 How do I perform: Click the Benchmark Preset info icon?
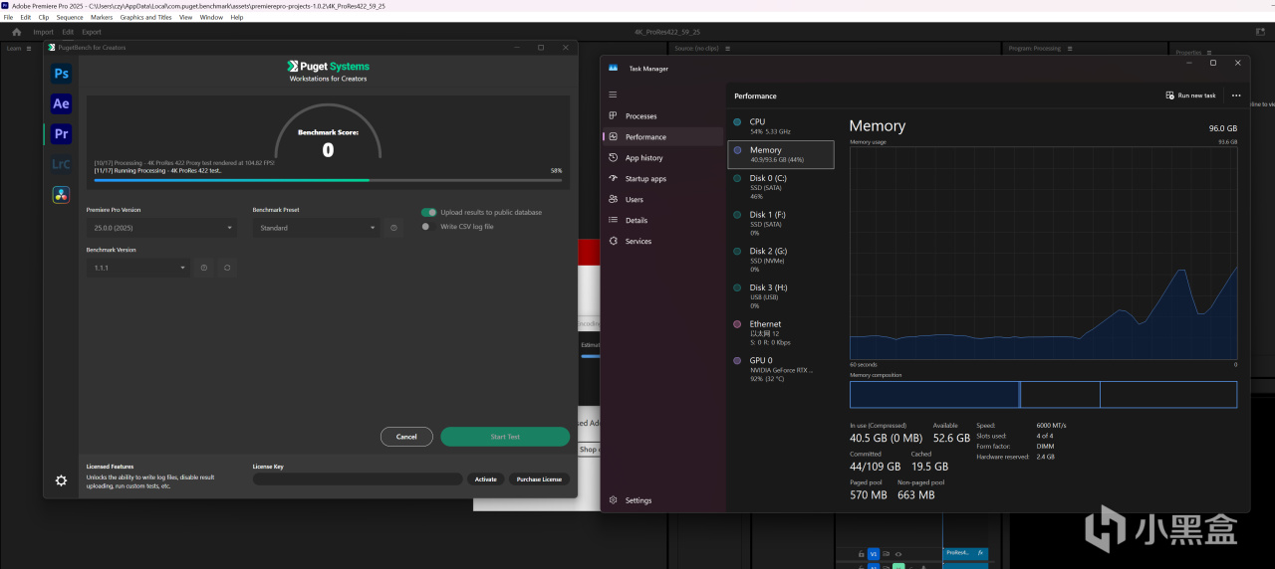point(393,228)
